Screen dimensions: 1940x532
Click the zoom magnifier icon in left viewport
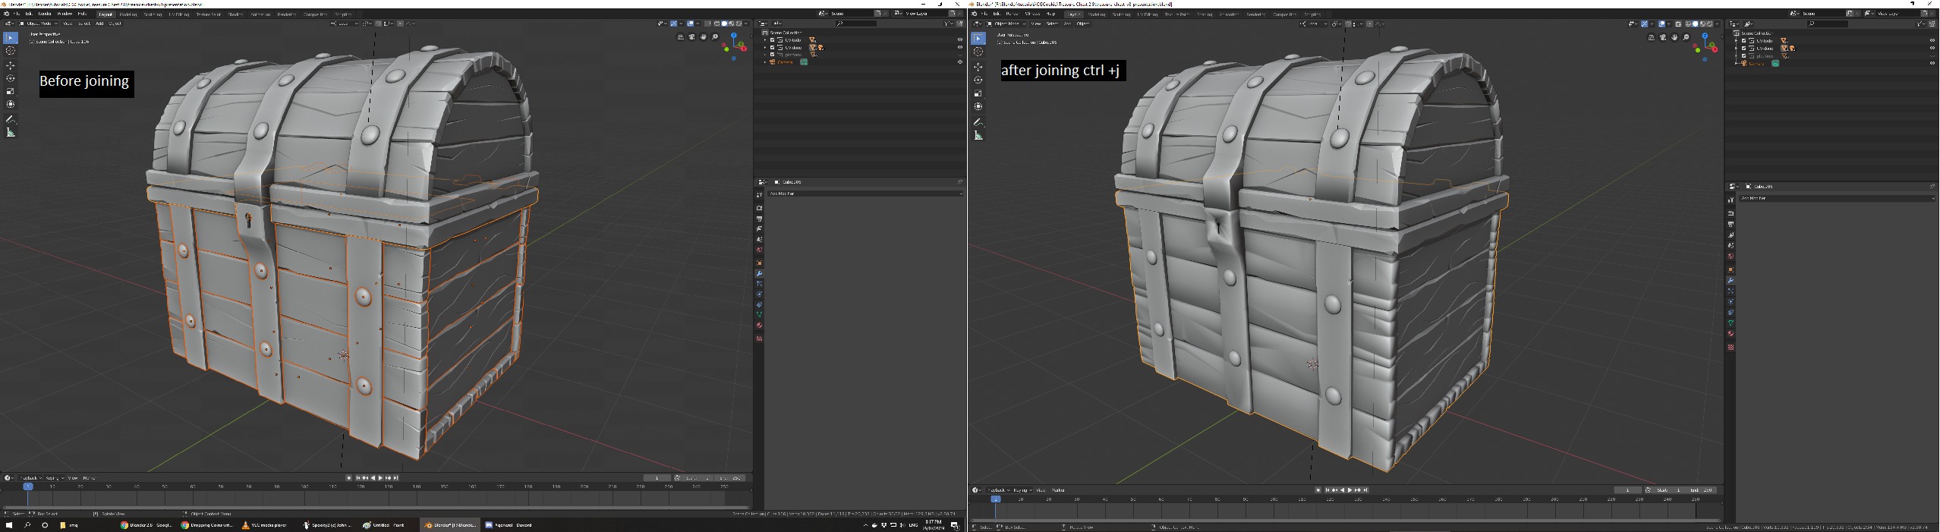[x=715, y=36]
